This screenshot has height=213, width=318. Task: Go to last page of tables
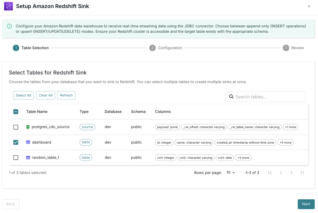coord(302,173)
